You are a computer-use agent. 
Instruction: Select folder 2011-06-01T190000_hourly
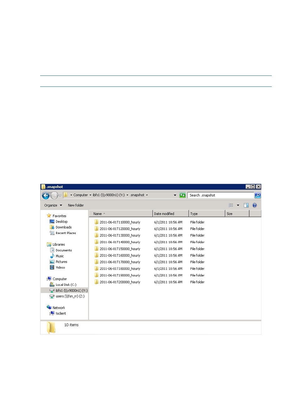pos(120,275)
